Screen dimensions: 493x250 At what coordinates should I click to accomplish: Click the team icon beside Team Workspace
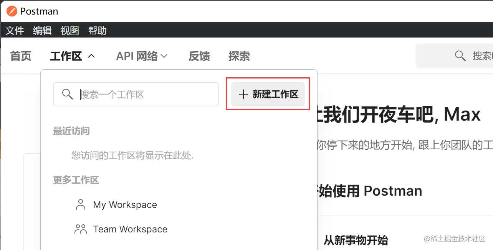(81, 229)
